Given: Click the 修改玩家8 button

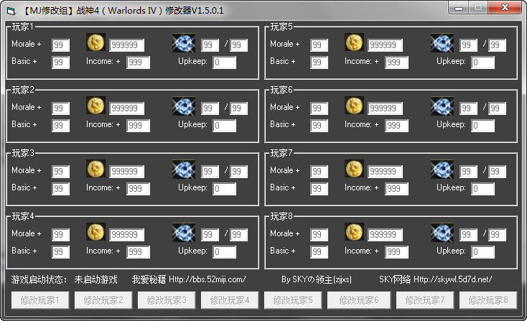Looking at the screenshot, I should pos(488,300).
